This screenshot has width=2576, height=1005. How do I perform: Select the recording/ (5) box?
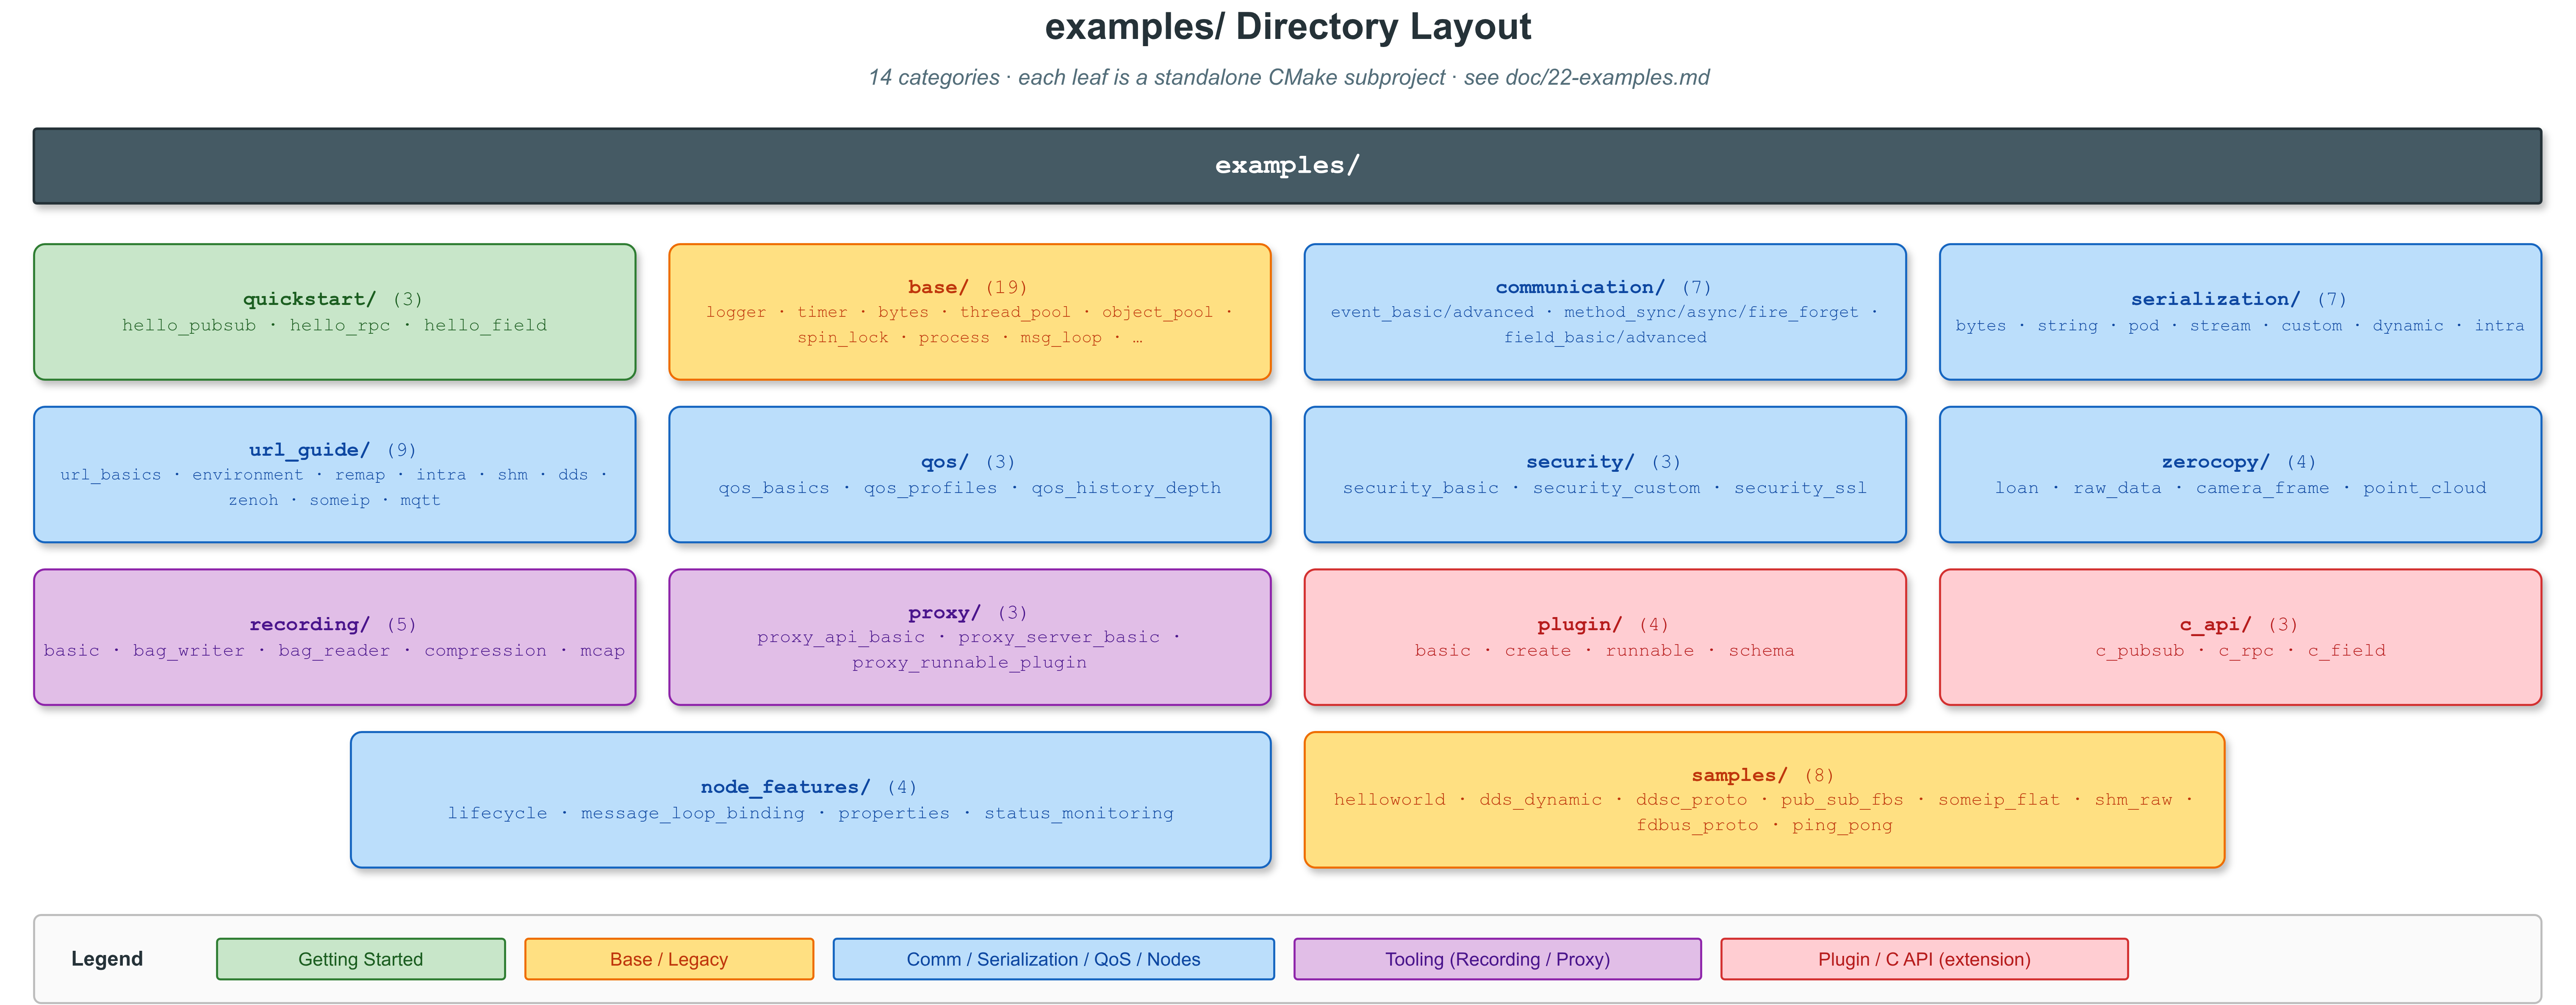pos(335,637)
